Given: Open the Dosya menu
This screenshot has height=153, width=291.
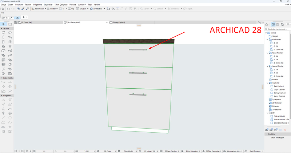Looking at the screenshot, I should pyautogui.click(x=4, y=5).
